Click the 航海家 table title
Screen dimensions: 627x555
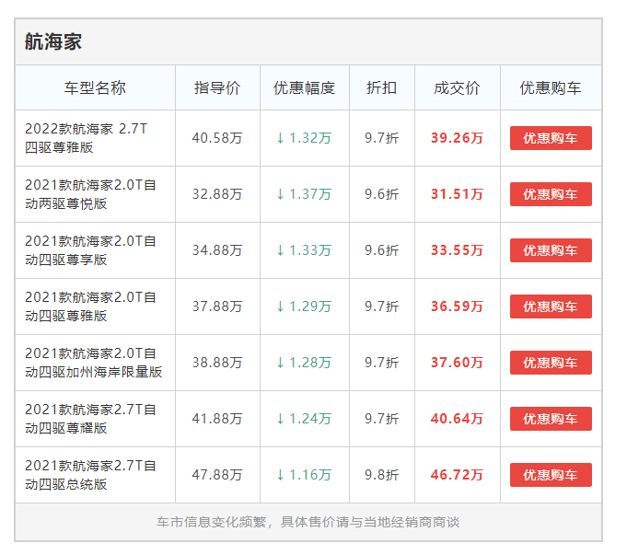coord(53,41)
